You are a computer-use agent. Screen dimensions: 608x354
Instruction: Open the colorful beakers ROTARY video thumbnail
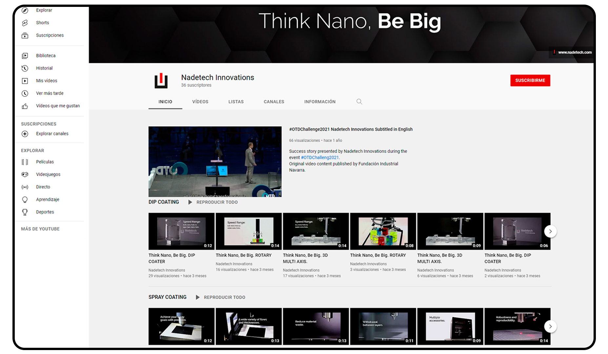pos(383,231)
